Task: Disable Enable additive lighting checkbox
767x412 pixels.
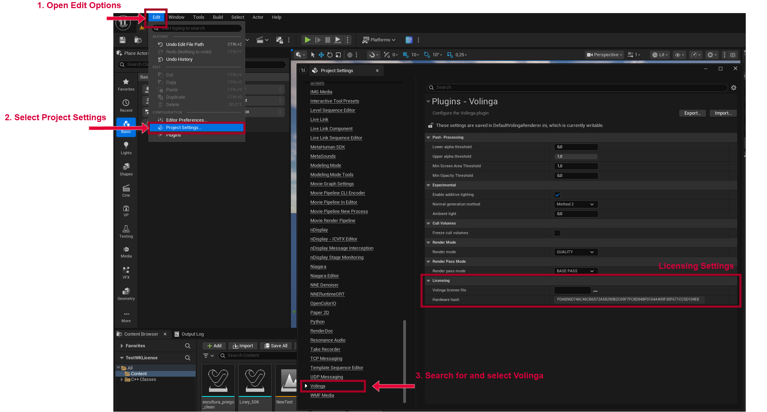Action: tap(557, 195)
